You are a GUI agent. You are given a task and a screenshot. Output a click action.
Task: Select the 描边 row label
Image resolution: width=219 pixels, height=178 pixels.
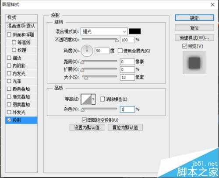(17, 58)
